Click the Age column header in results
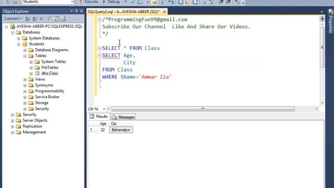This screenshot has width=334, height=188. [x=103, y=124]
